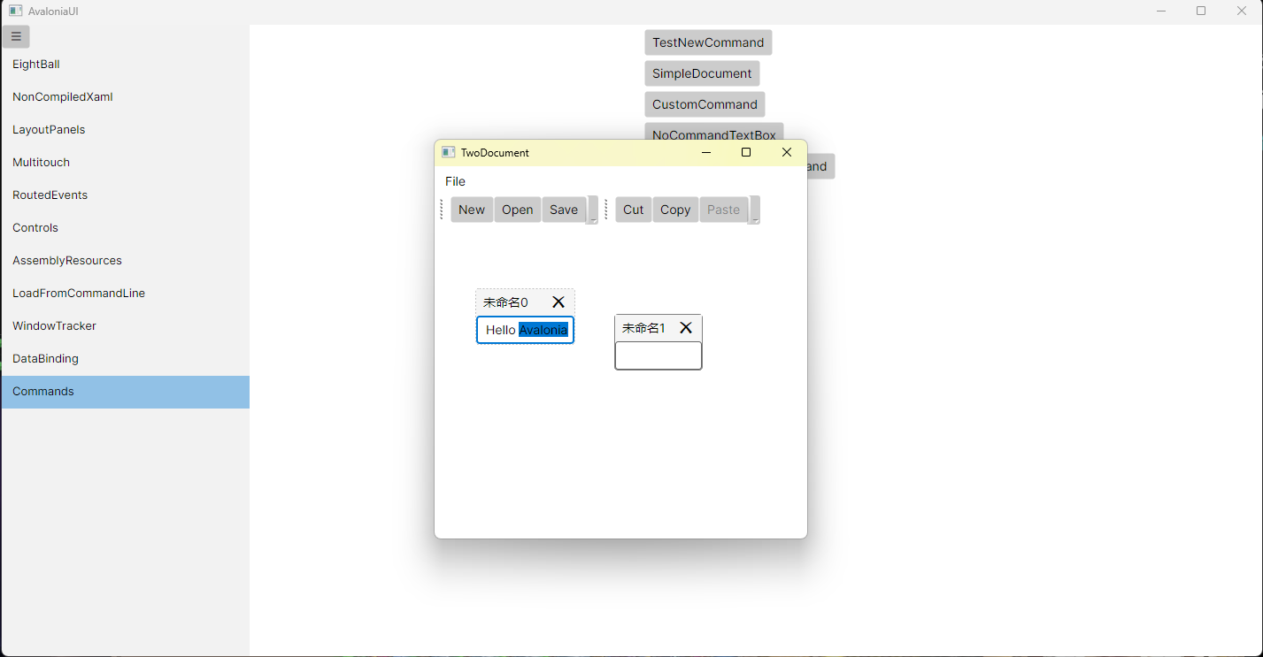Click SimpleDocument button in main window
The height and width of the screenshot is (657, 1263).
pos(702,73)
